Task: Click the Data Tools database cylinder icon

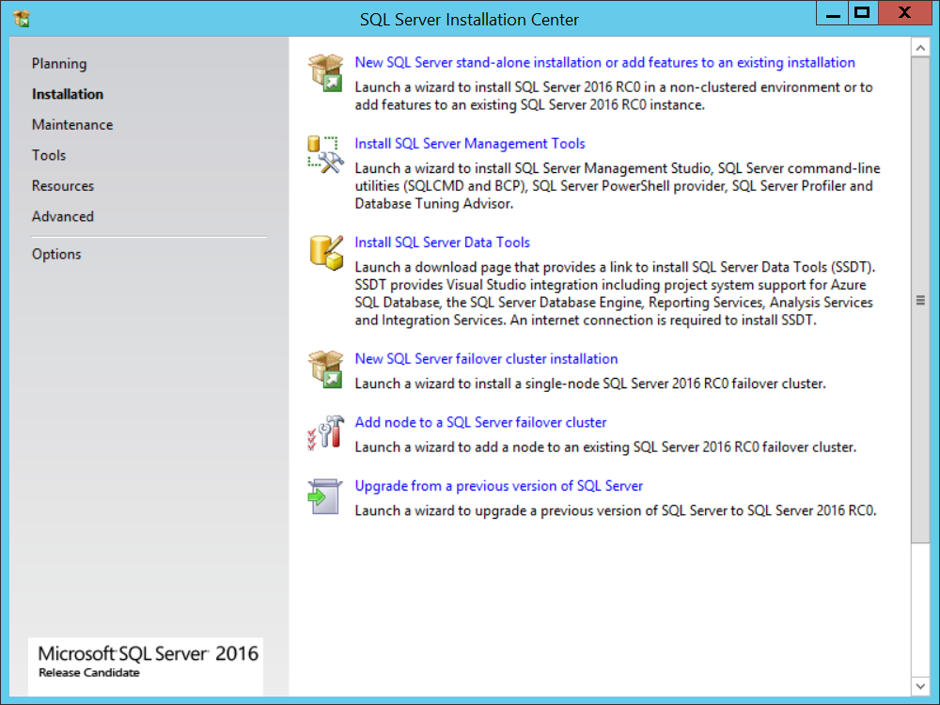Action: 326,251
